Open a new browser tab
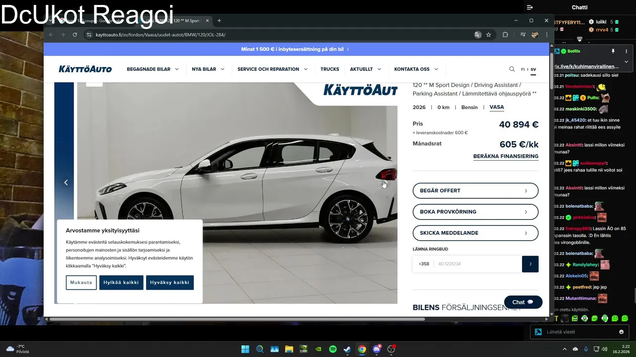Image resolution: width=636 pixels, height=357 pixels. tap(219, 21)
